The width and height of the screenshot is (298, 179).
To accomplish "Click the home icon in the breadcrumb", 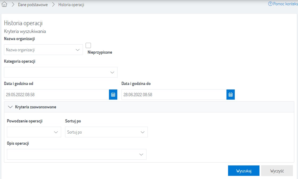I will tap(4, 5).
